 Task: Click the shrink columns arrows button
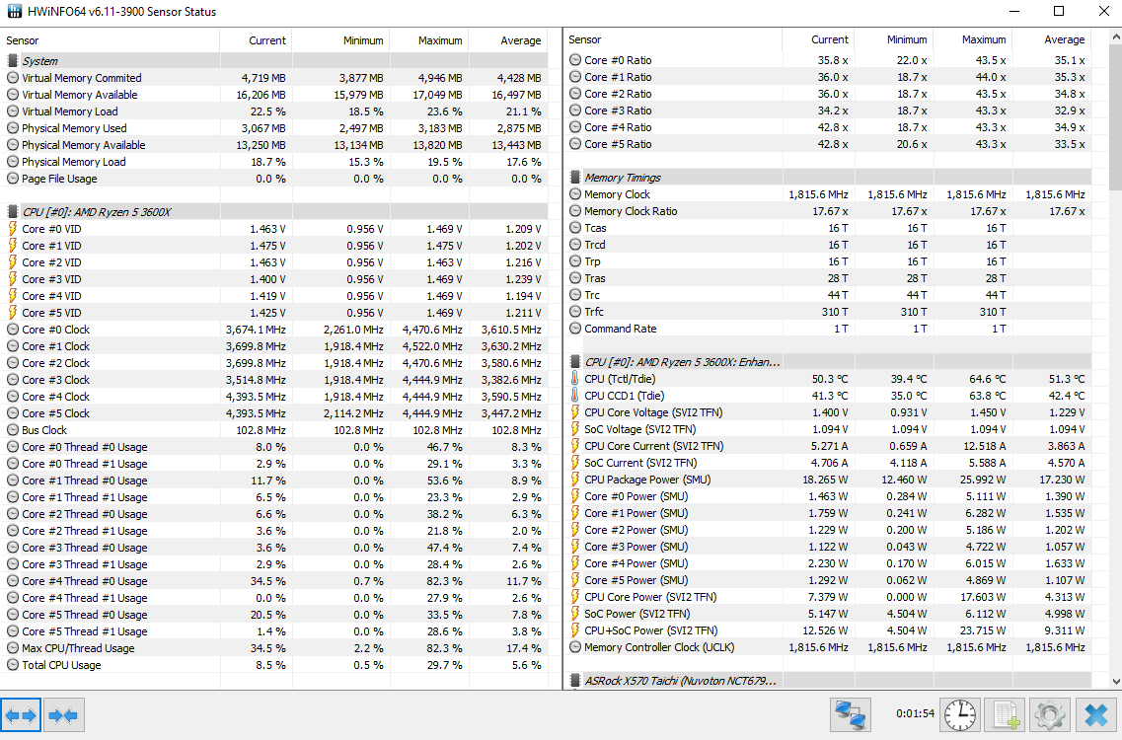click(64, 715)
